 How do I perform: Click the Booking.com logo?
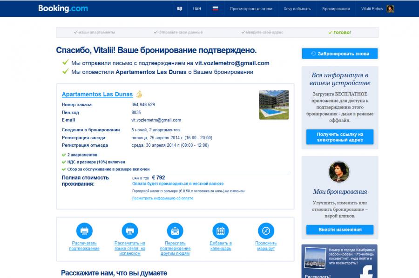point(63,8)
